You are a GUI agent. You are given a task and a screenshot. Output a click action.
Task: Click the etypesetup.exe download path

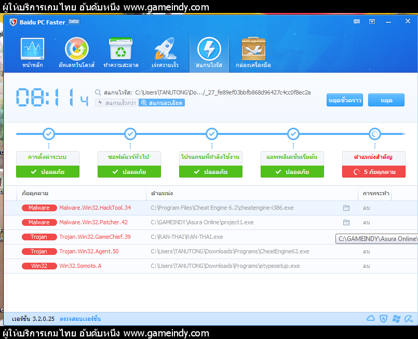tap(225, 266)
